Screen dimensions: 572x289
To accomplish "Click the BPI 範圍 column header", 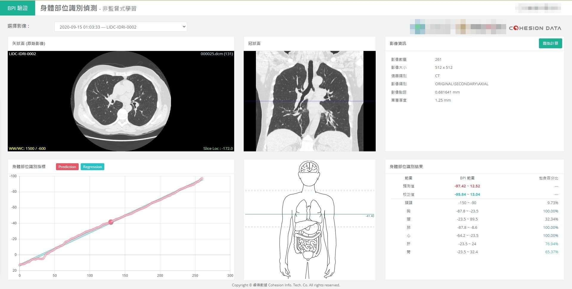I will tap(467, 178).
